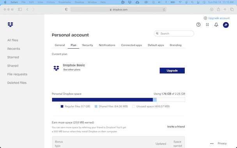Select the Plan tab

tap(73, 45)
